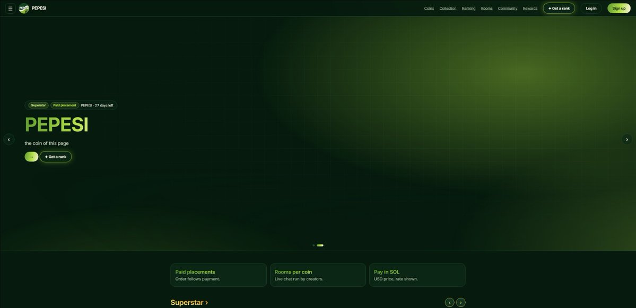Click the PEPESI coin logo in header
The image size is (636, 308).
(24, 8)
